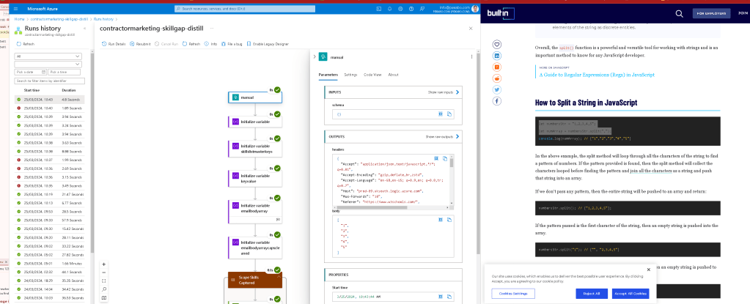Copy the schema value
The width and height of the screenshot is (750, 304).
pos(449,114)
